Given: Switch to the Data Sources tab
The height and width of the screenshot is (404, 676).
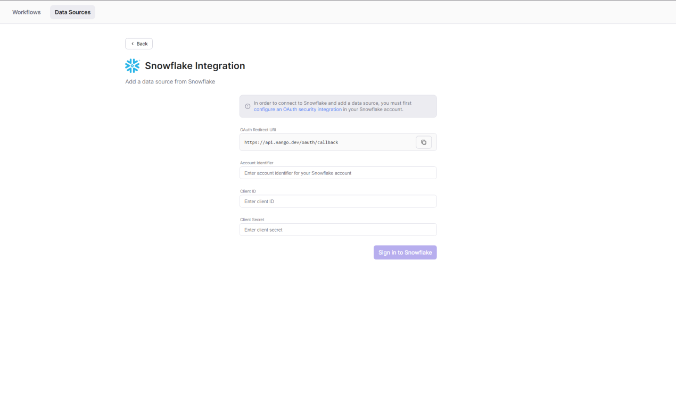Looking at the screenshot, I should click(72, 12).
